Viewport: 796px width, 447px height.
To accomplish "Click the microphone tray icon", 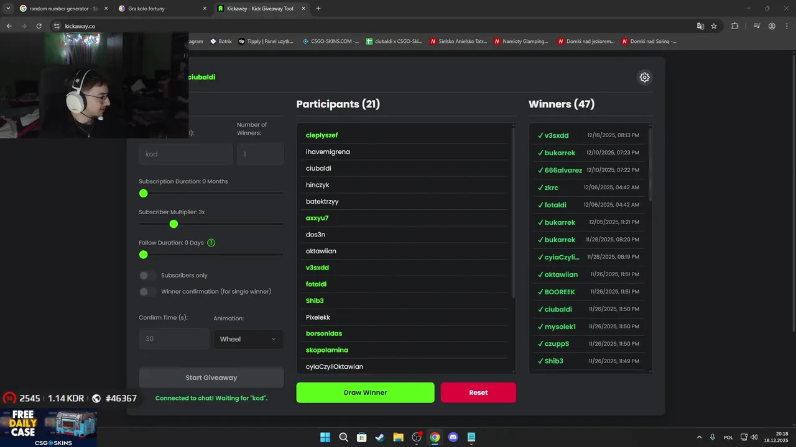I will click(713, 437).
